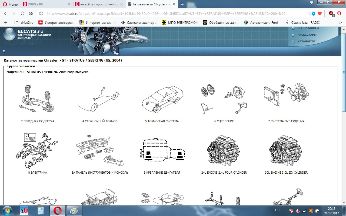Image resolution: width=346 pixels, height=216 pixels.
Task: Open the Windows Start button
Action: (7, 211)
